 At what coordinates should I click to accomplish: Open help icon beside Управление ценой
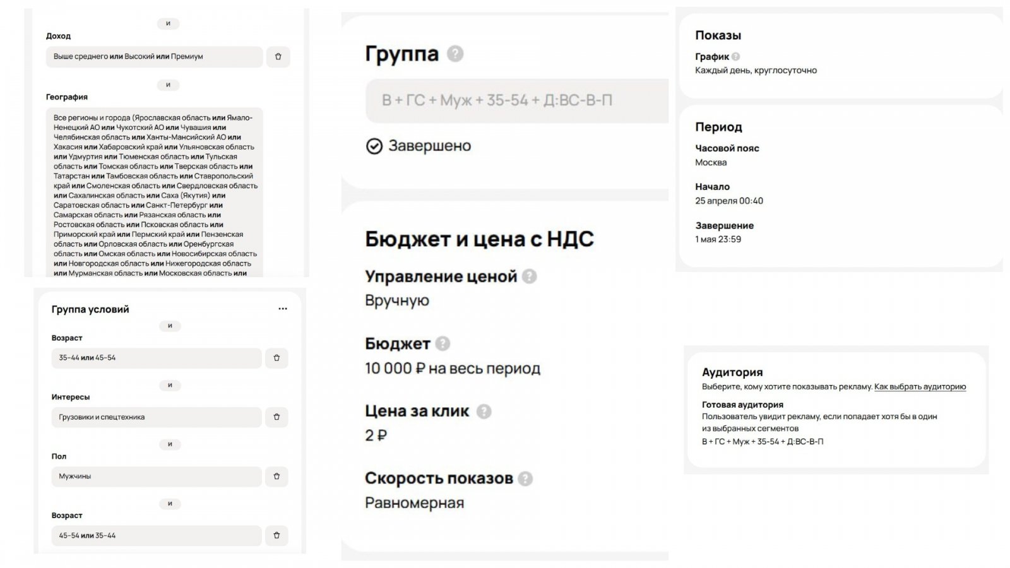[530, 276]
